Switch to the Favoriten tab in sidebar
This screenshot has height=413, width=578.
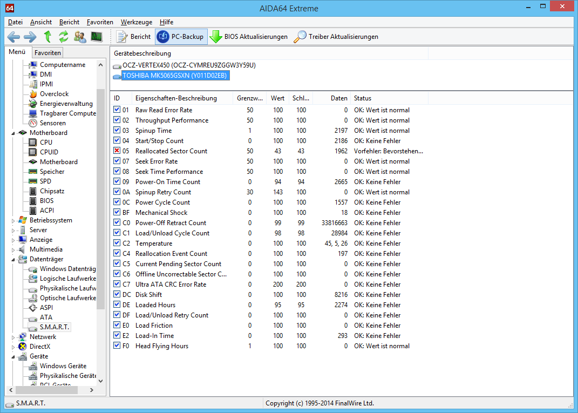tap(47, 53)
